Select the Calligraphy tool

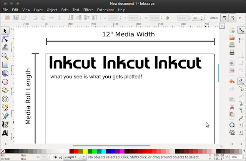click(5, 124)
